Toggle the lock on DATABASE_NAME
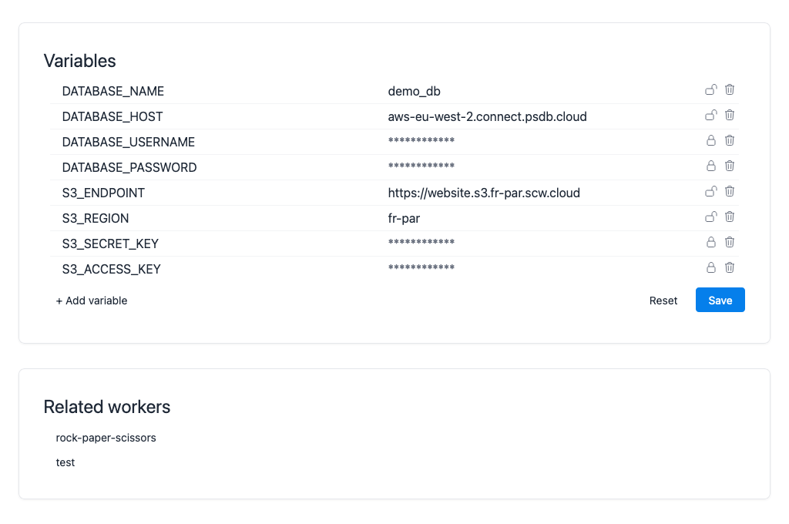This screenshot has height=524, width=789. coord(710,90)
